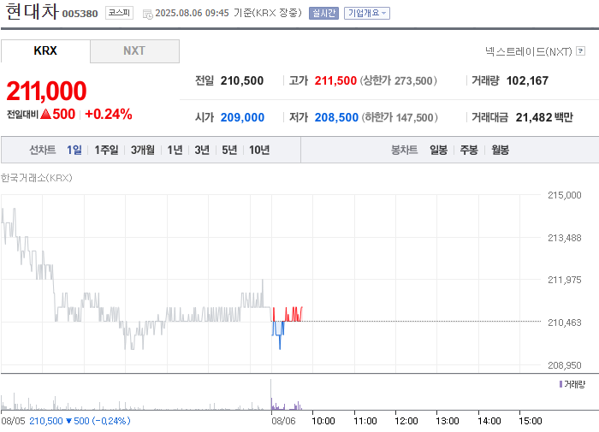The height and width of the screenshot is (432, 599).
Task: Click the upper limit text 상한가 273,500
Action: [398, 80]
